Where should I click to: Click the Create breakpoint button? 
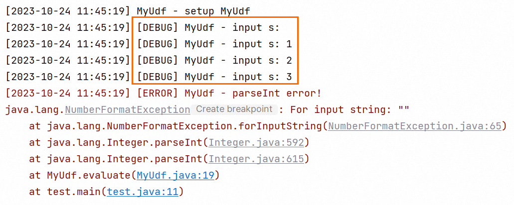click(x=233, y=109)
